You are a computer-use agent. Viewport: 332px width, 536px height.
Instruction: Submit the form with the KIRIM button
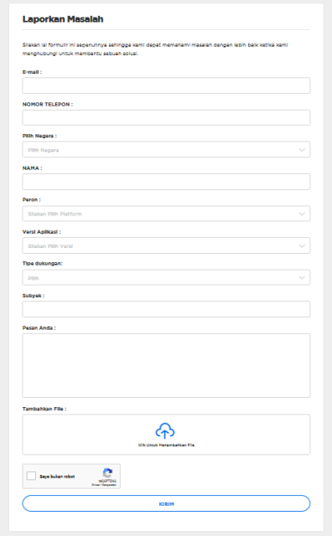tap(166, 503)
